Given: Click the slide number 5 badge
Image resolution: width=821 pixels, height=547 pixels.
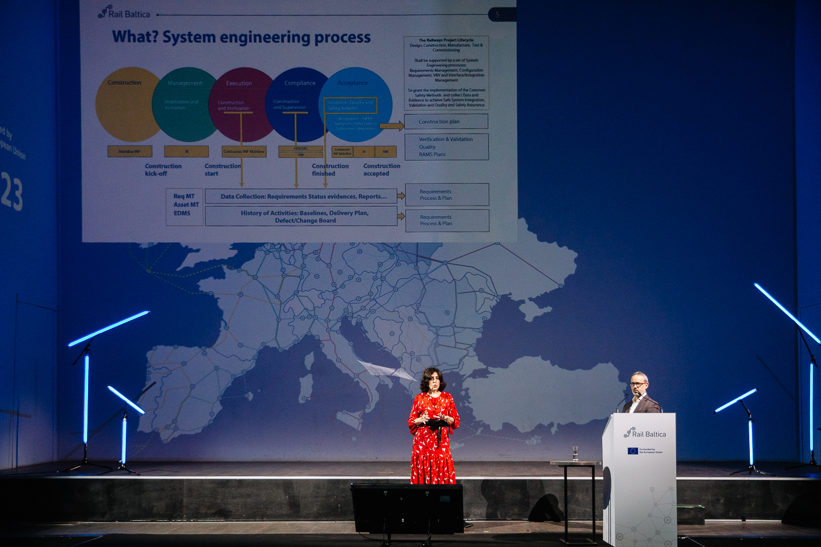Looking at the screenshot, I should pyautogui.click(x=498, y=15).
